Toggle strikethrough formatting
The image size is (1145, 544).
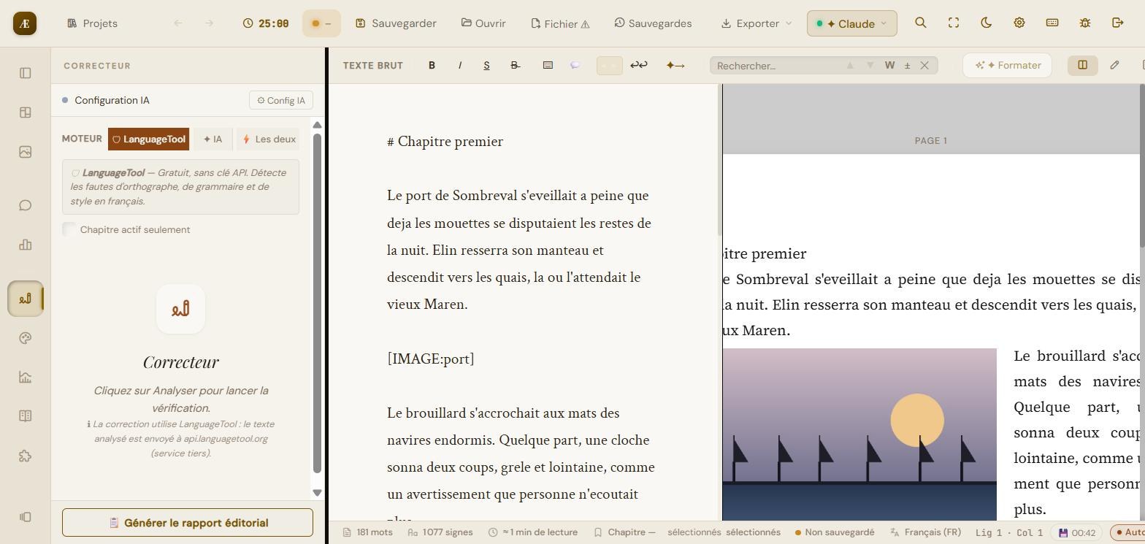pyautogui.click(x=515, y=65)
